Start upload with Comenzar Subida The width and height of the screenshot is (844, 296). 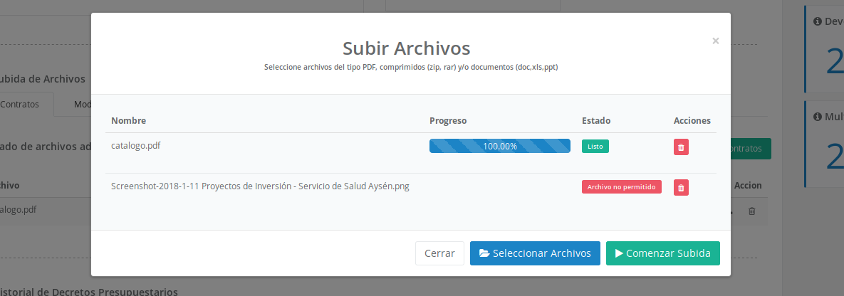[x=662, y=253]
